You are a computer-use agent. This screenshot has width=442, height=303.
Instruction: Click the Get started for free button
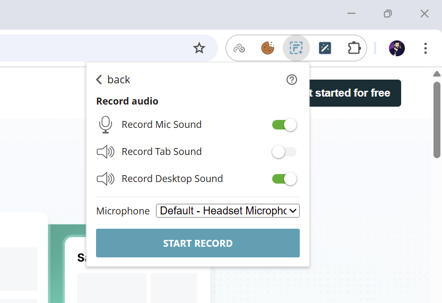tap(355, 93)
